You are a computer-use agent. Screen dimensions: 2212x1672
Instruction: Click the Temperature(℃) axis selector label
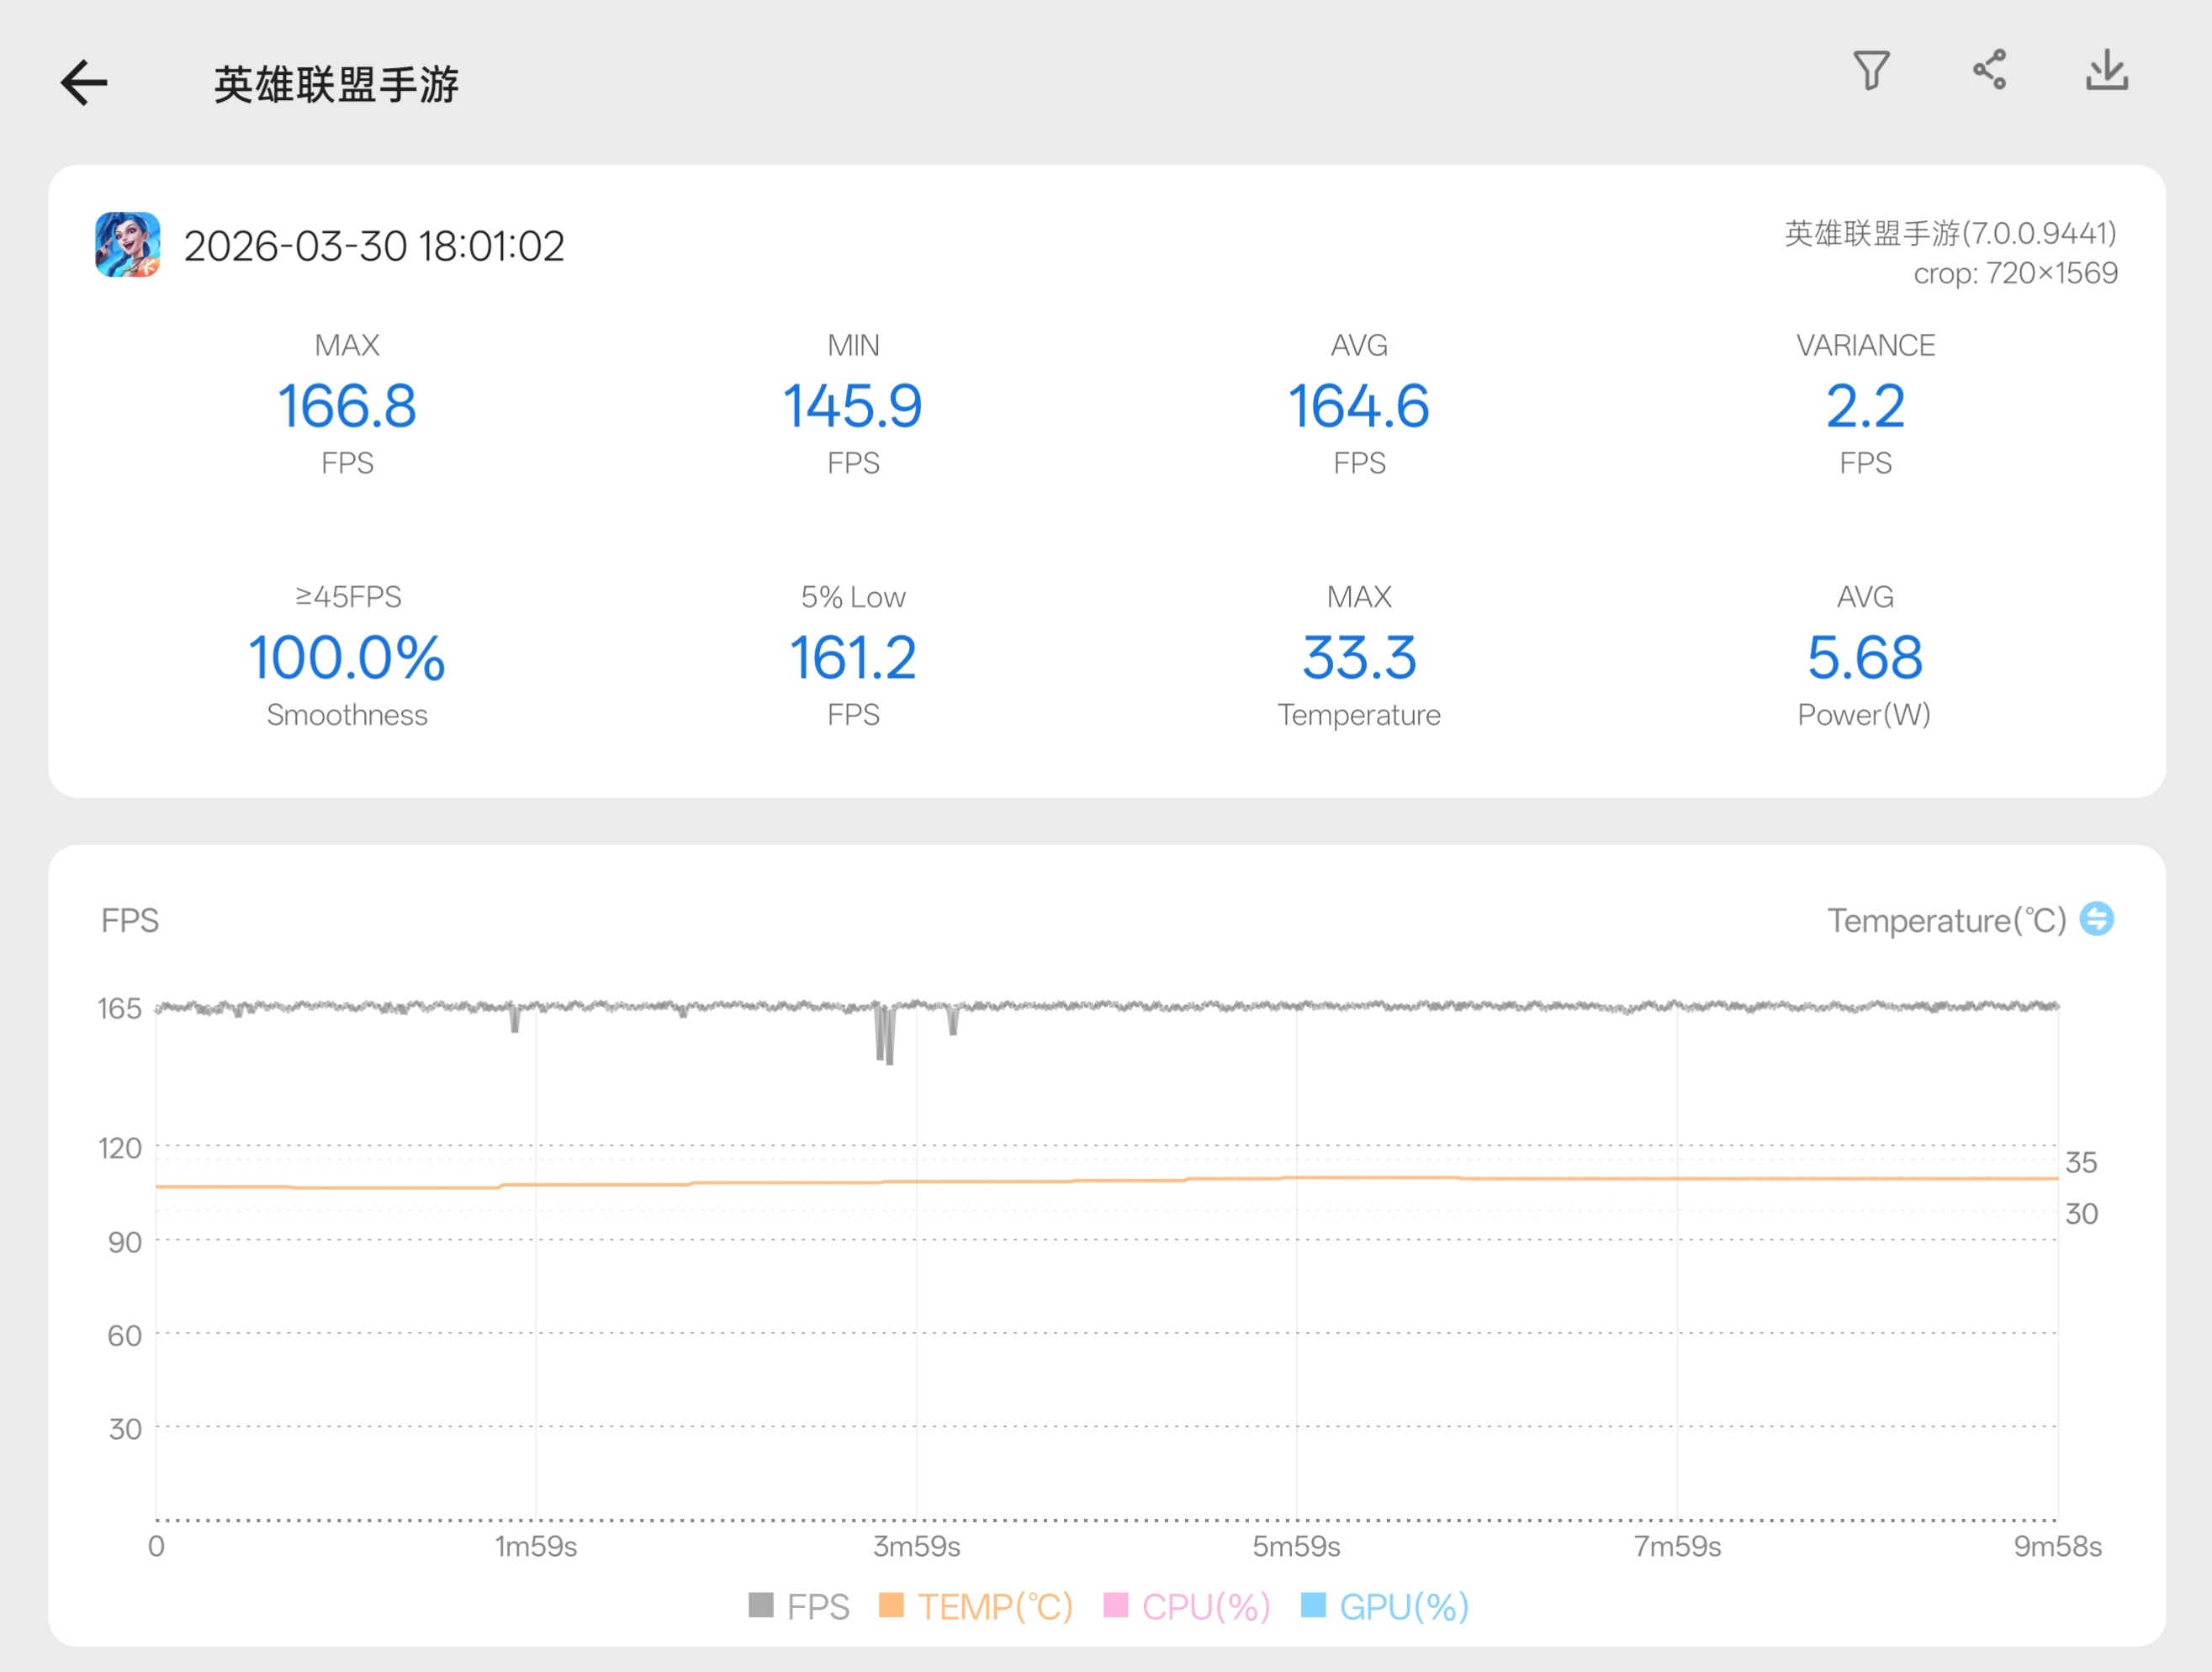[x=1946, y=920]
